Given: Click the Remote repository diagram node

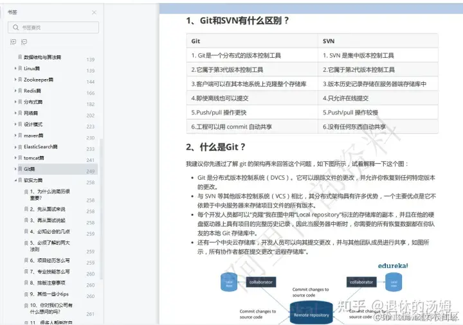Looking at the screenshot, I should [x=311, y=313].
